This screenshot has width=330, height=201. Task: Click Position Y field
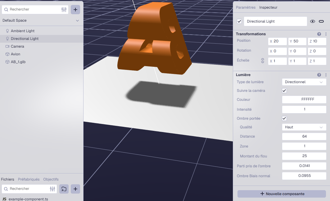click(x=297, y=41)
